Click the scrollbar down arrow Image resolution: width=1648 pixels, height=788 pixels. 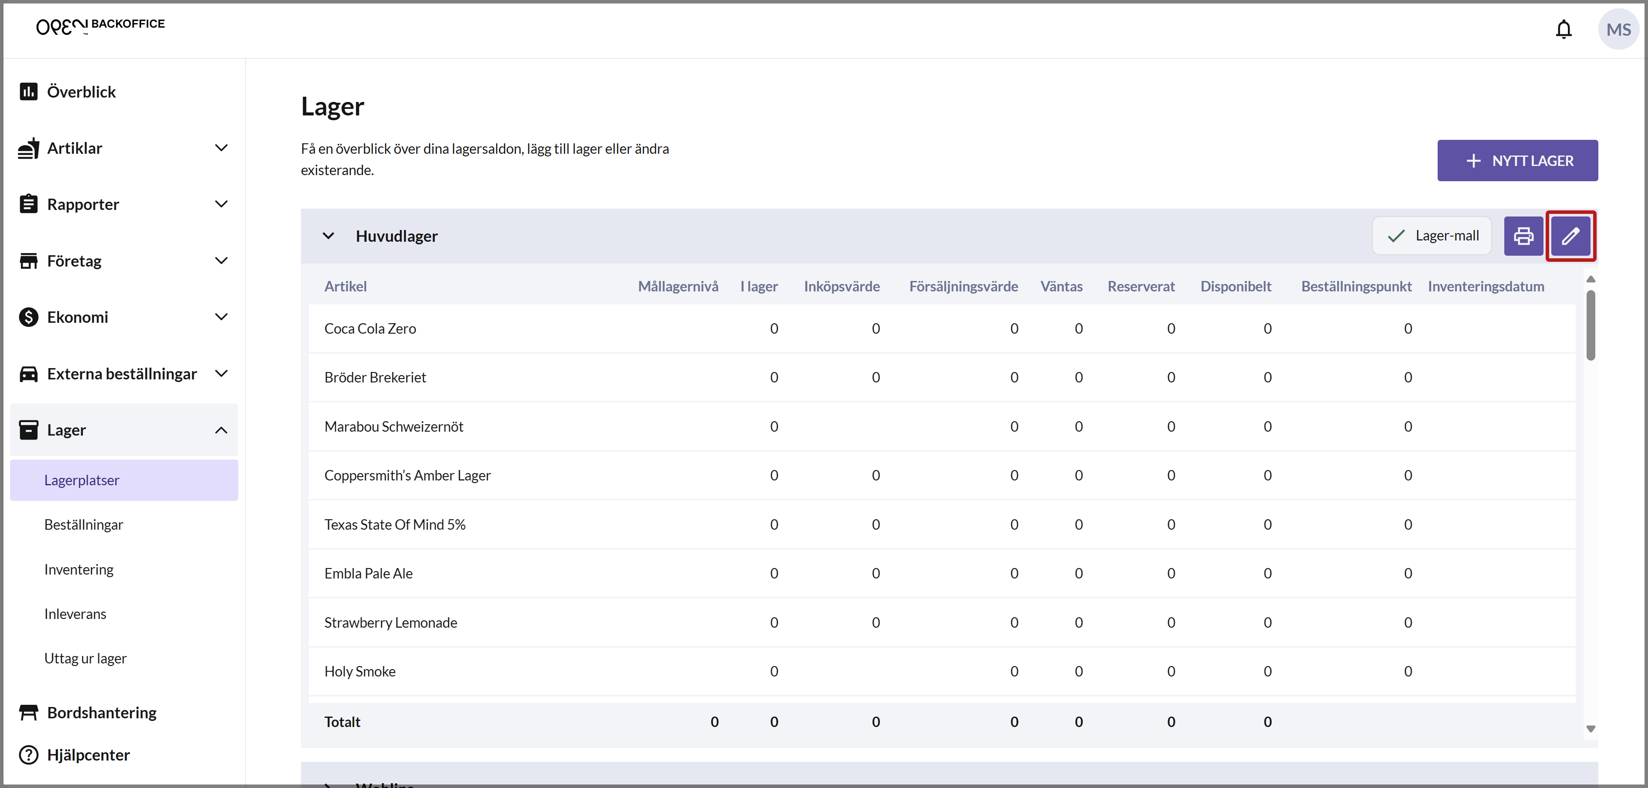click(1591, 729)
